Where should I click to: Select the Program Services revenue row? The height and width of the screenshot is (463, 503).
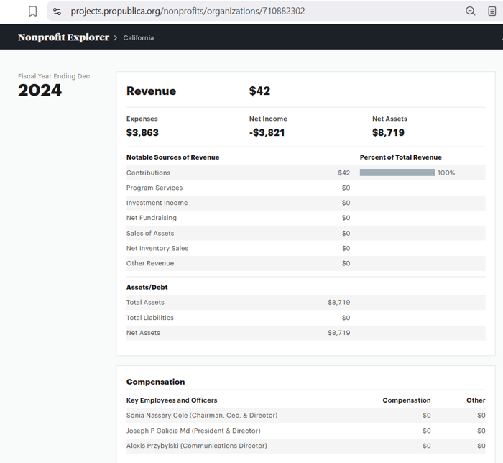pyautogui.click(x=154, y=188)
